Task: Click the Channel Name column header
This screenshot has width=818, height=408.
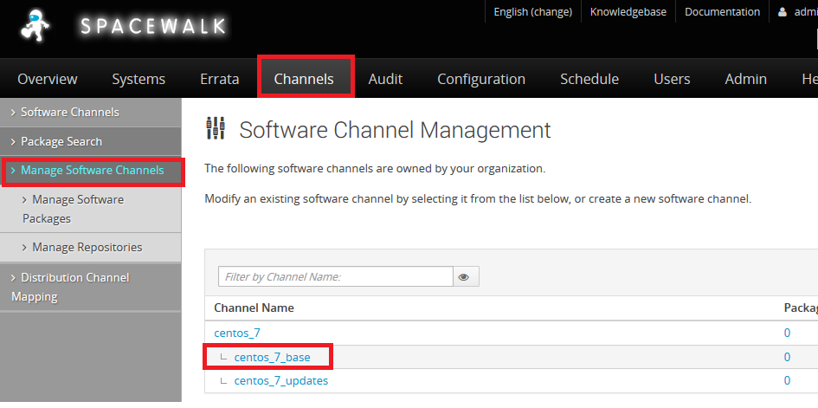Action: click(x=254, y=308)
